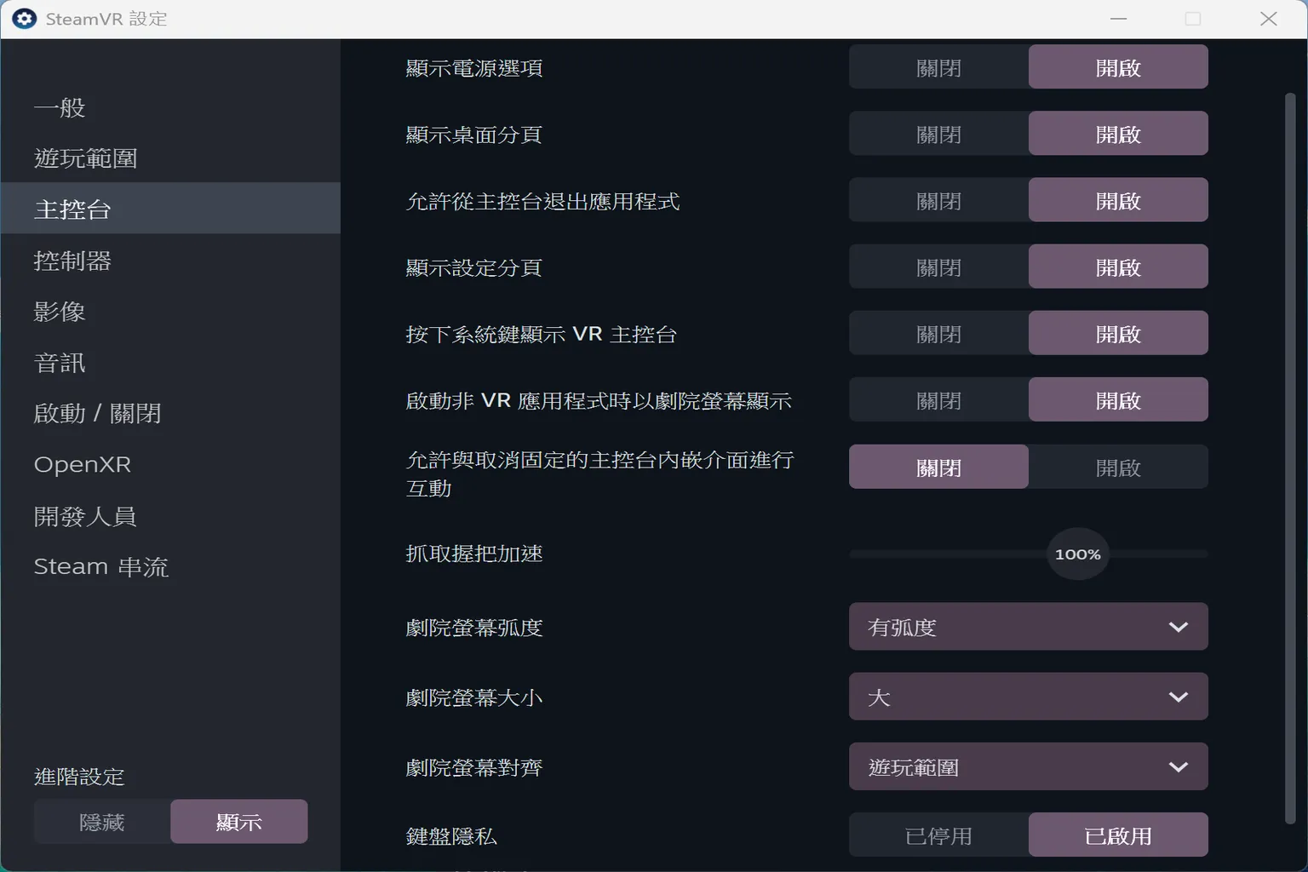The width and height of the screenshot is (1308, 872).
Task: Open the 劇院螢幕對齊 dropdown
Action: click(x=1028, y=766)
